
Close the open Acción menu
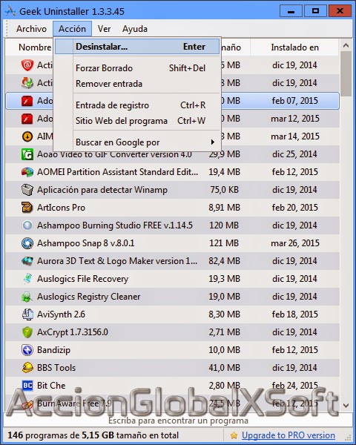click(72, 29)
